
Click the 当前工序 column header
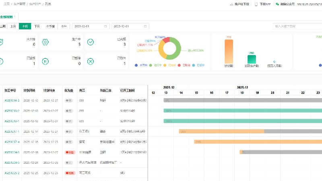click(105, 90)
